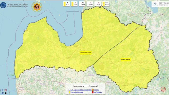Screen dimensions: 169x95
Task: Switch to Pk 25.07 forecast day
Action: (82, 4)
